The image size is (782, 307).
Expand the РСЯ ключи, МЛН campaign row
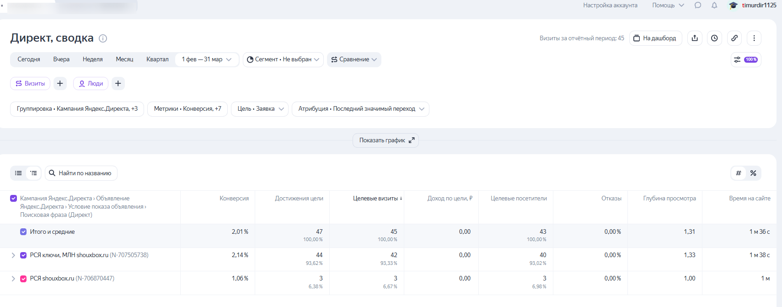(13, 255)
